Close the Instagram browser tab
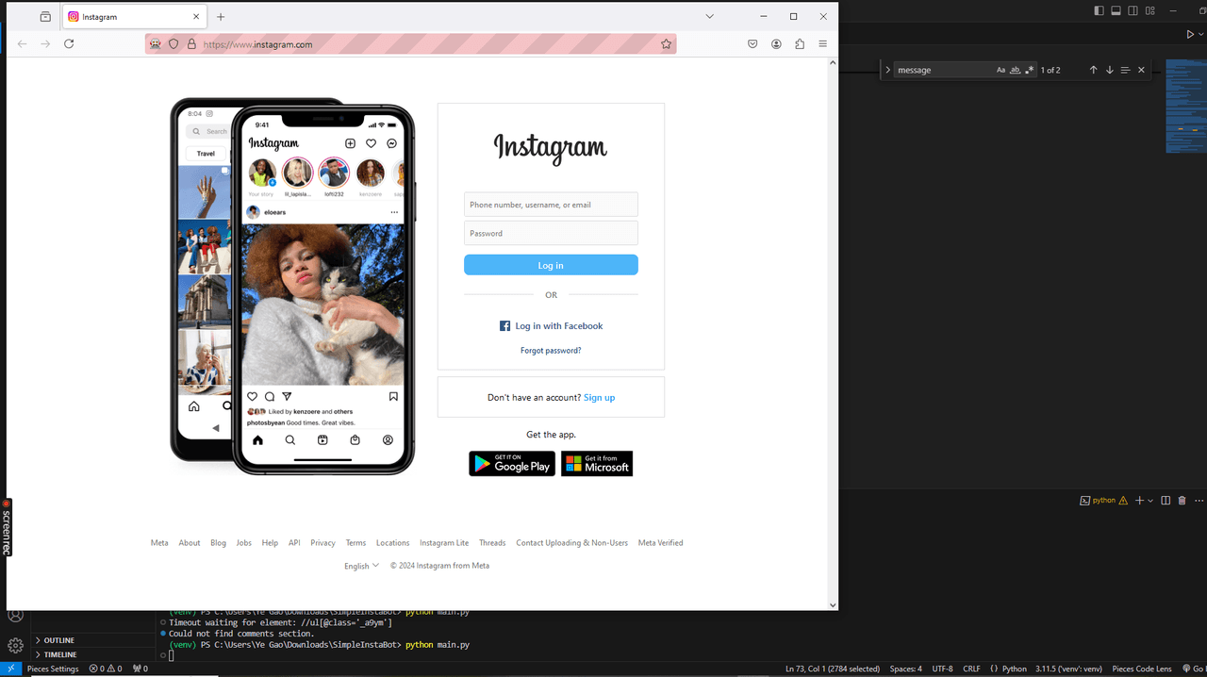Viewport: 1207px width, 677px height. tap(197, 17)
